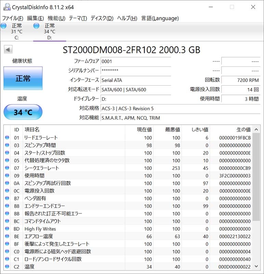Click status dot of row 0C 電源投入回数
The image size is (264, 274).
pos(7,191)
